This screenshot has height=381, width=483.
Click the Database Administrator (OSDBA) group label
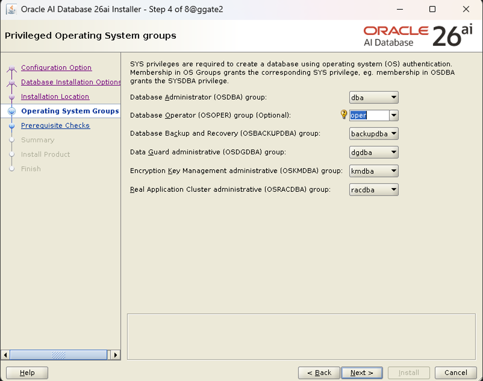198,97
